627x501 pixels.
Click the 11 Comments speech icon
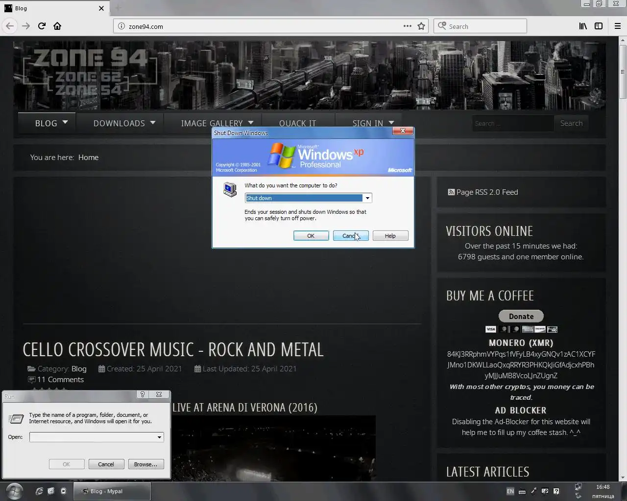tap(32, 380)
